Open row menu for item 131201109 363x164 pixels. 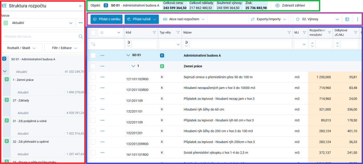103,99
